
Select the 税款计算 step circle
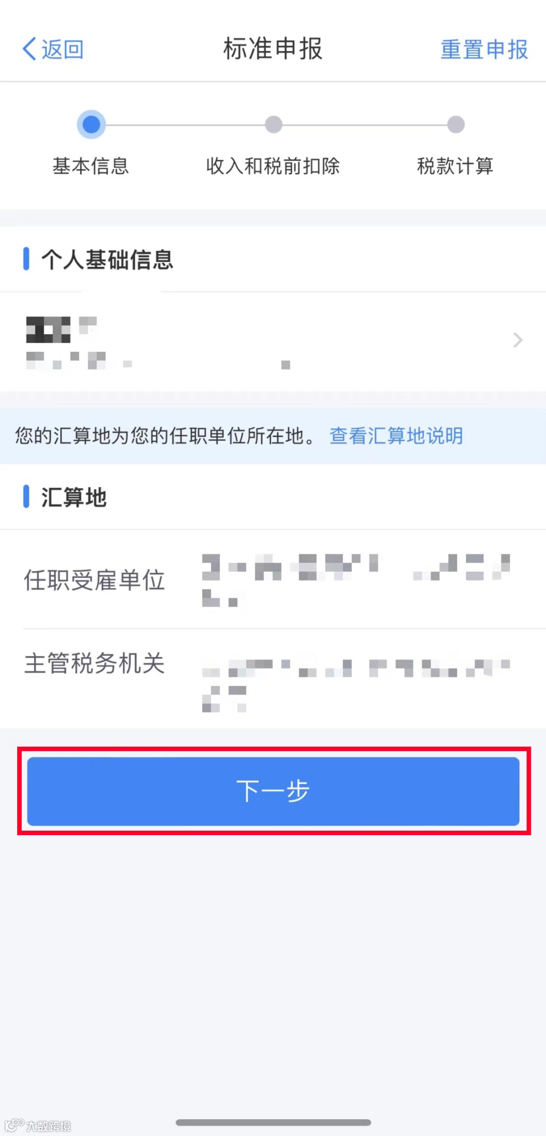tap(456, 124)
